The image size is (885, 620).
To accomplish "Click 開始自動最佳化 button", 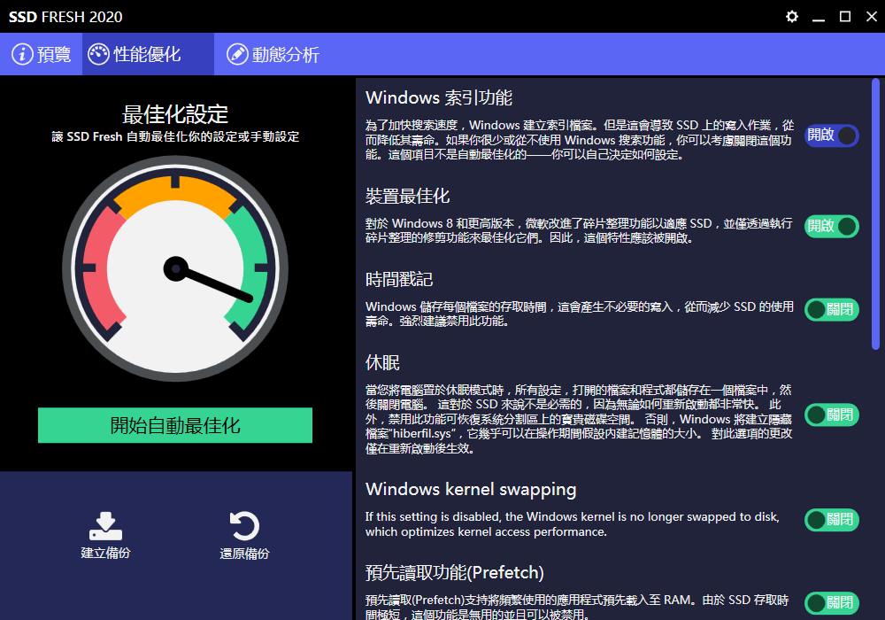I will [175, 425].
